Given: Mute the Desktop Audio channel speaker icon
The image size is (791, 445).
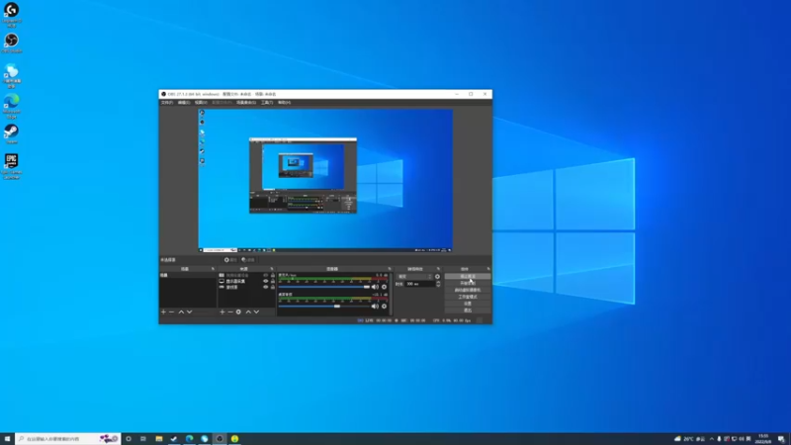Looking at the screenshot, I should [375, 306].
